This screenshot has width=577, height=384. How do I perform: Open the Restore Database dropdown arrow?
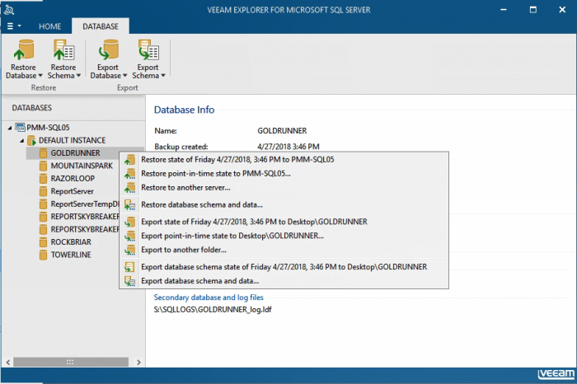[40, 76]
